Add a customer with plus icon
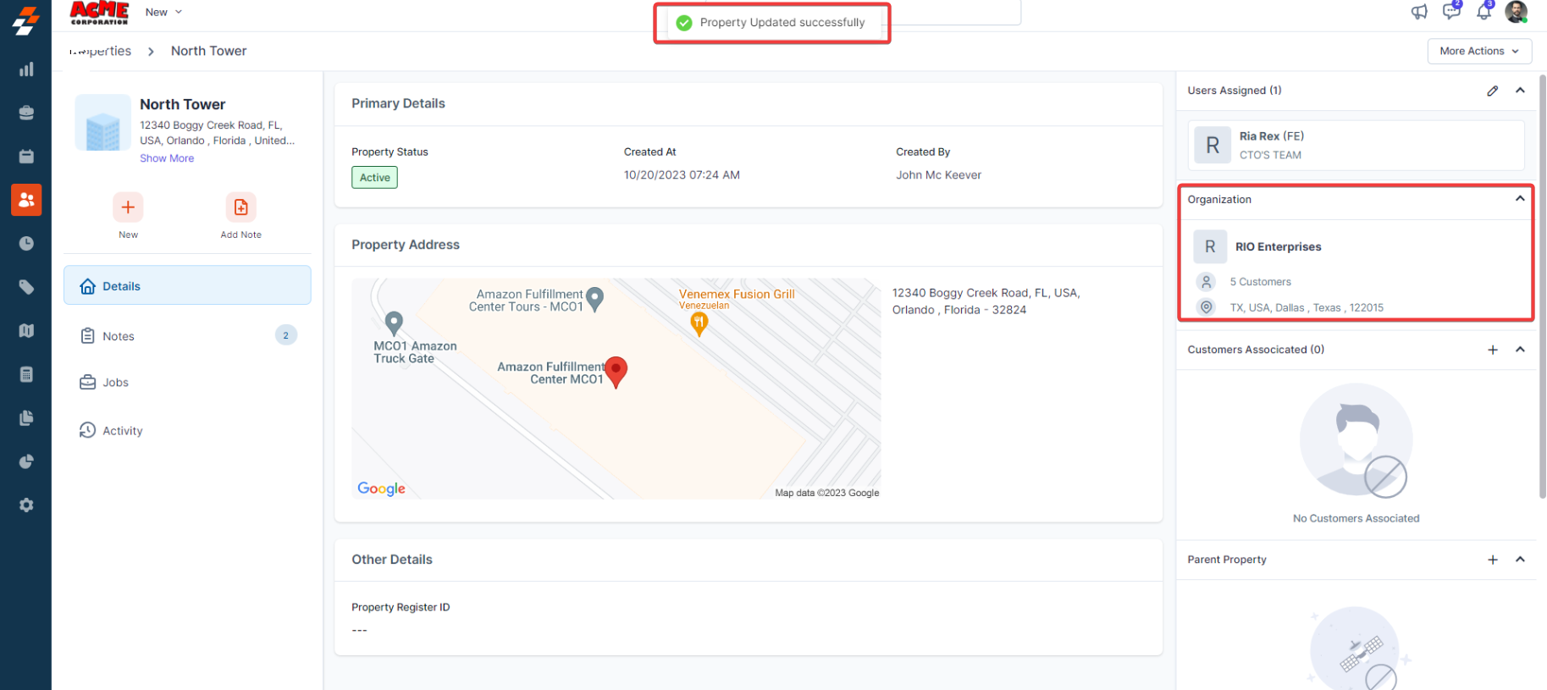This screenshot has height=690, width=1547. point(1493,350)
